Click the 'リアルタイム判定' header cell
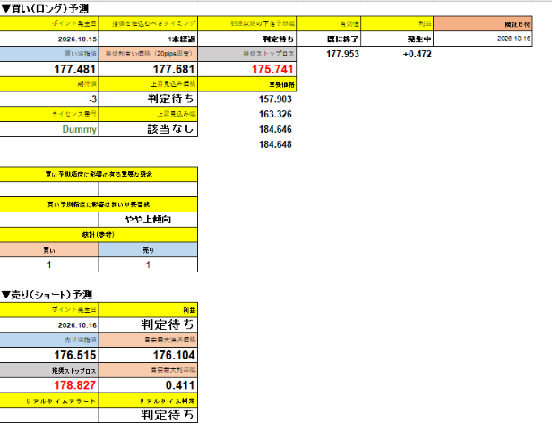This screenshot has height=432, width=552. tap(148, 401)
